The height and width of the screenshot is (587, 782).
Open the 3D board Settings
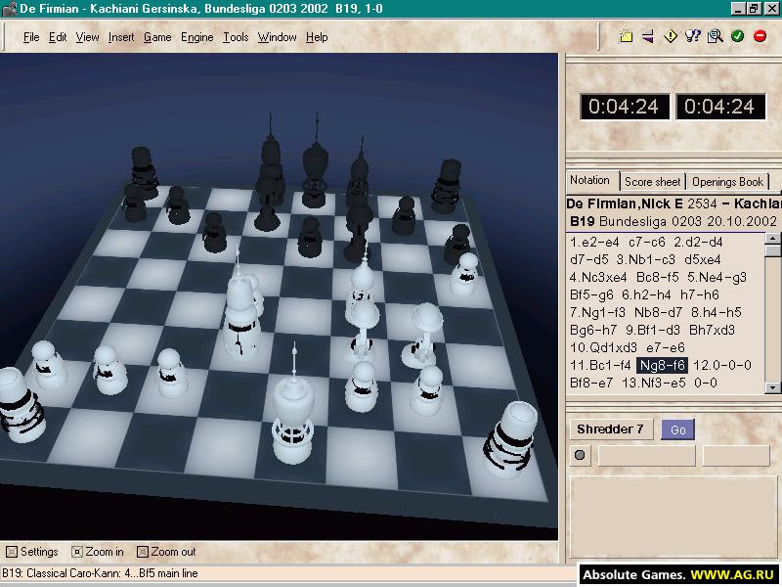[x=32, y=552]
